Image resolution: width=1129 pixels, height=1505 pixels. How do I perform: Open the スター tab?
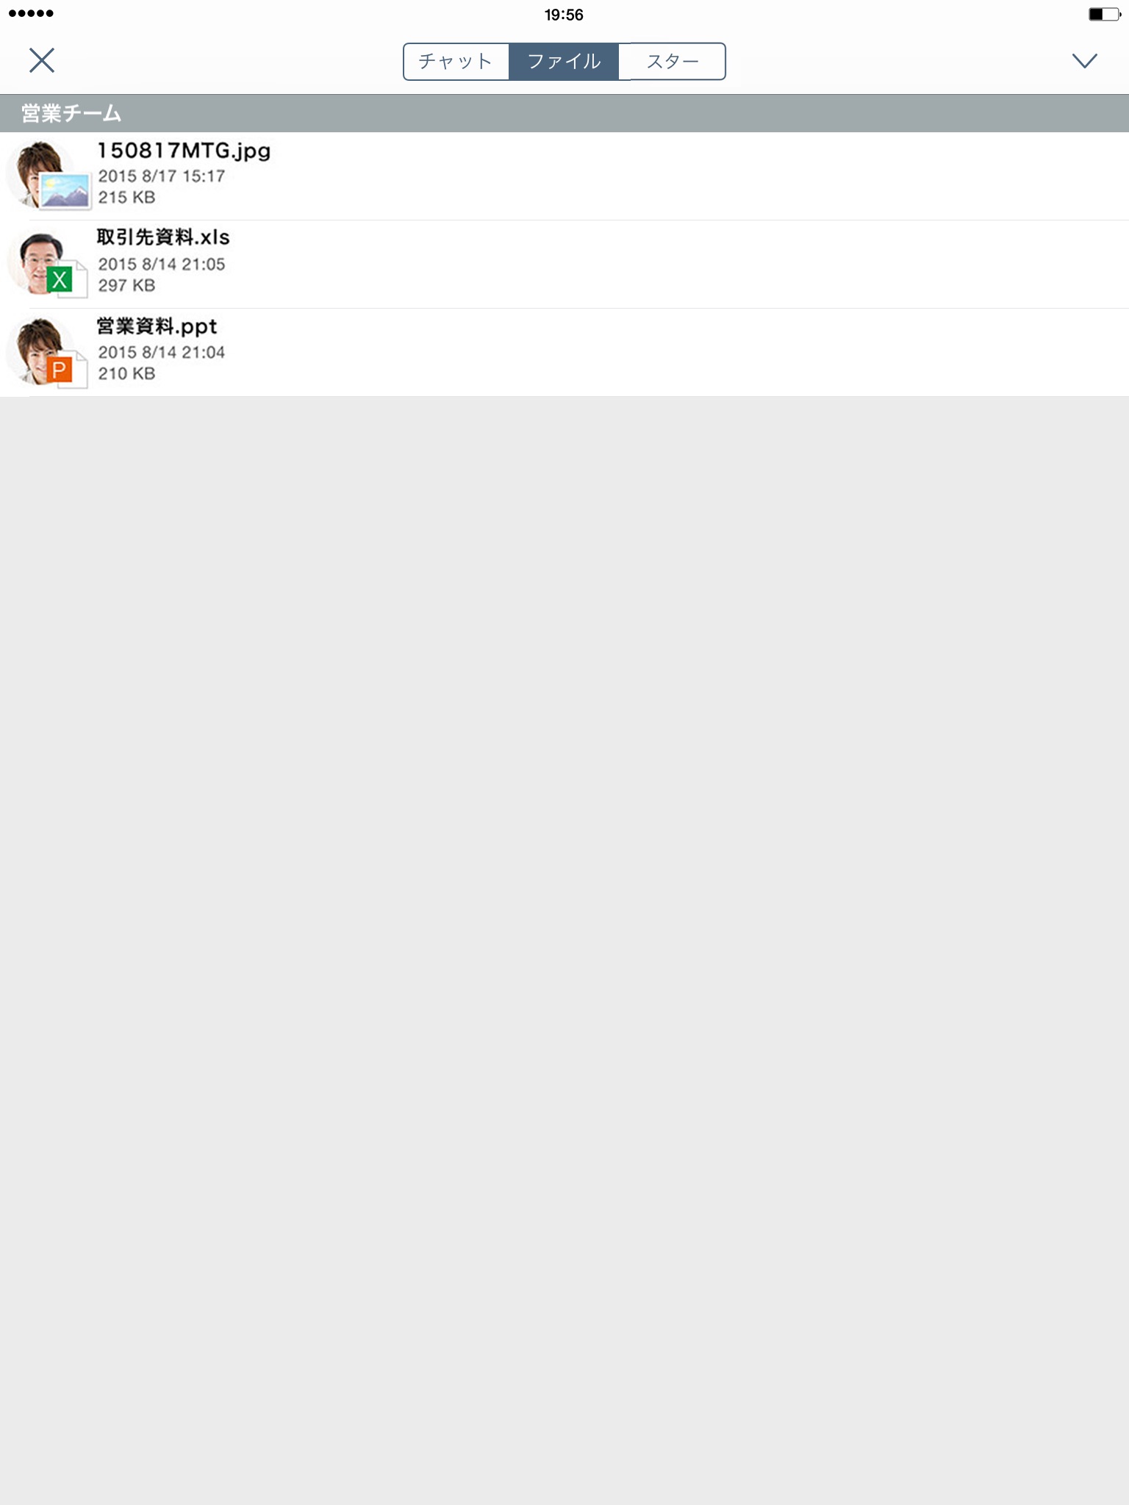(x=672, y=61)
